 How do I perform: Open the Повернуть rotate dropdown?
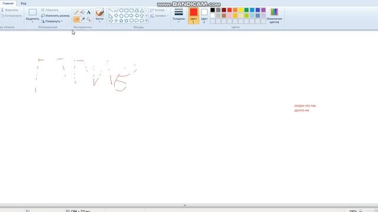(x=52, y=21)
